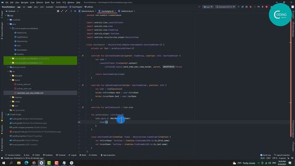Click the UserAdapter breadcrumb in navigation bar
The image size is (295, 166).
pos(76,7)
